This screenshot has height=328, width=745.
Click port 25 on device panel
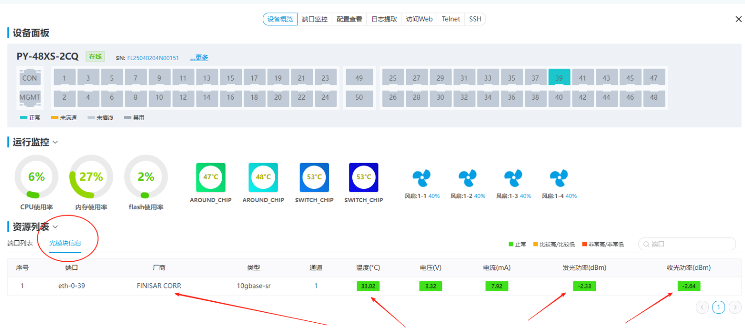coord(393,77)
